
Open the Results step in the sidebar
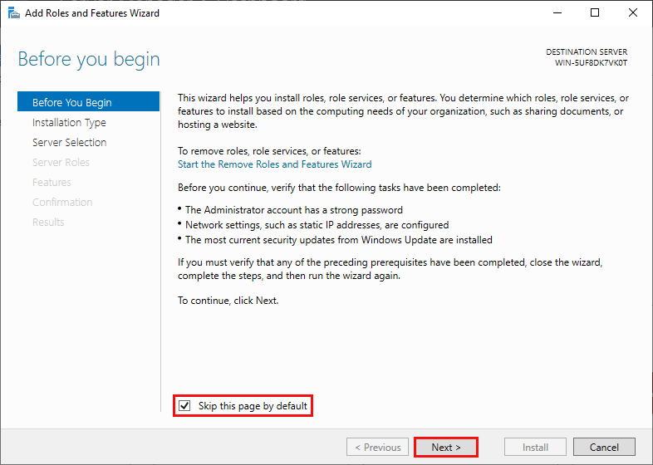click(x=48, y=223)
